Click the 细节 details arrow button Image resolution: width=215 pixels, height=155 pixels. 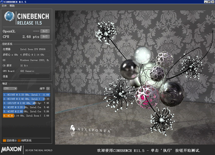pos(48,89)
